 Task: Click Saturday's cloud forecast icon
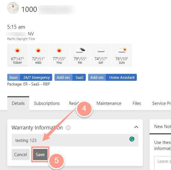(x=101, y=50)
